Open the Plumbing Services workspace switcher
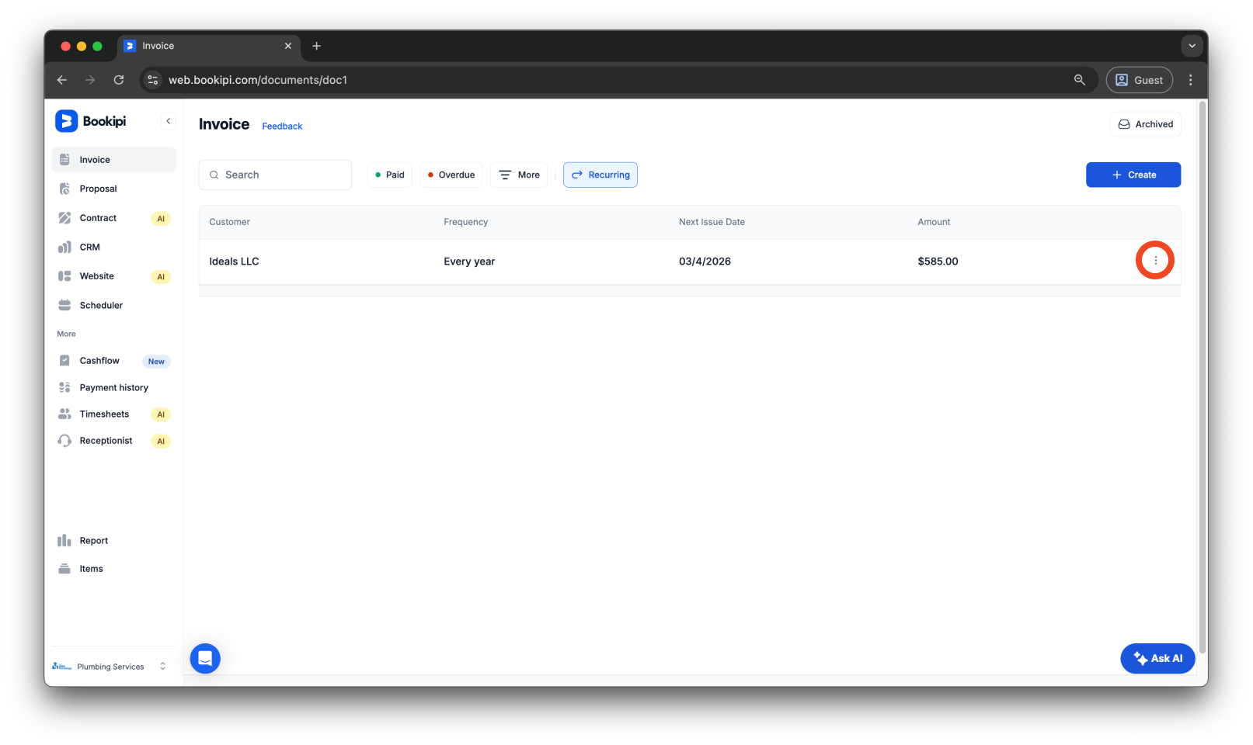 [x=110, y=666]
